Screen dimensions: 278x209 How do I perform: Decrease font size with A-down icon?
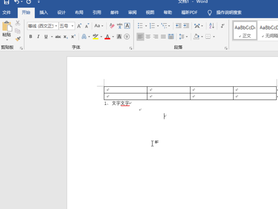tap(87, 26)
